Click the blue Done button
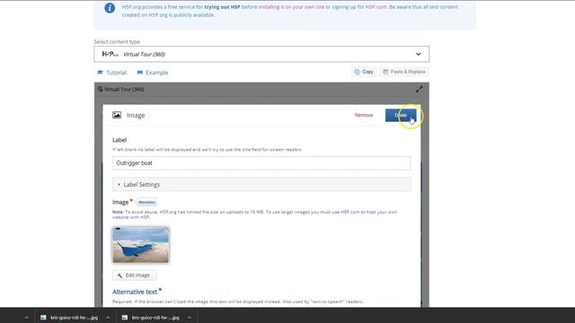Screen dimensions: 575x323 [401, 115]
